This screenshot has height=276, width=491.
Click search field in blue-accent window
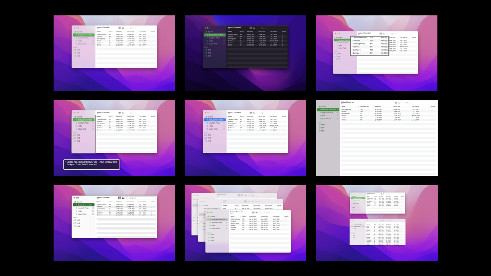click(x=274, y=113)
